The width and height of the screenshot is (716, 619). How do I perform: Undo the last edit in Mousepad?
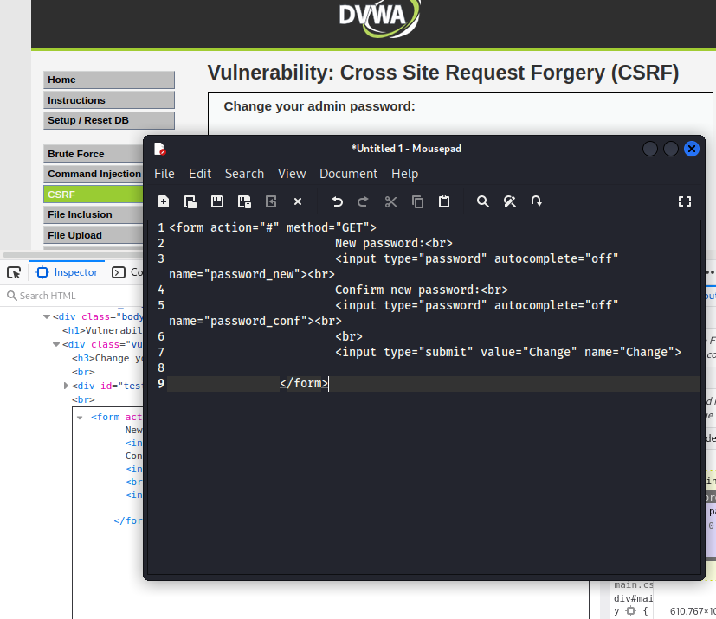(337, 201)
